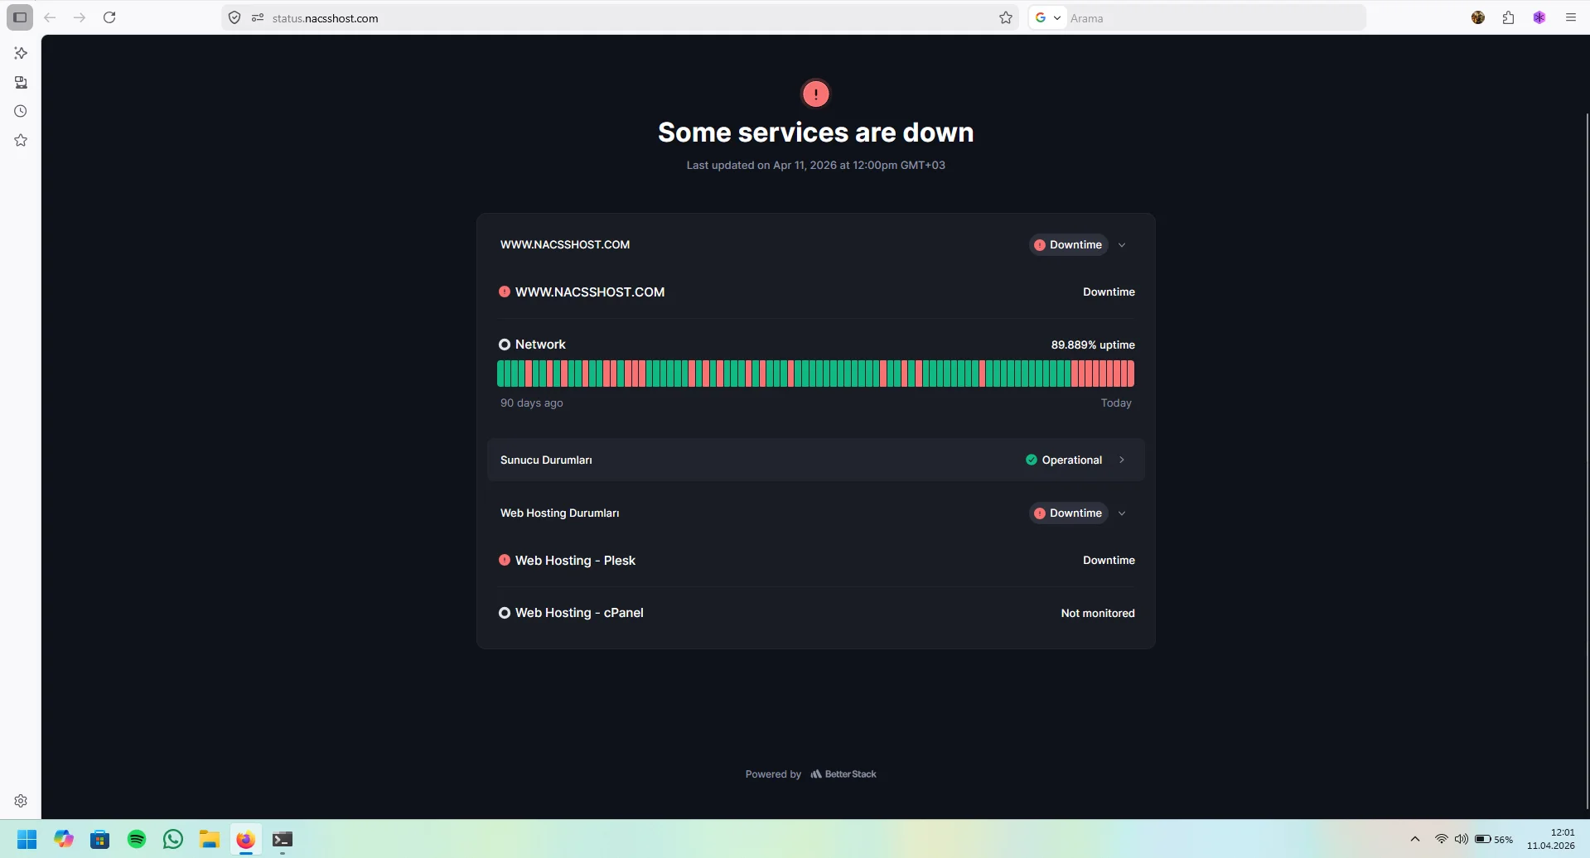This screenshot has height=858, width=1590.
Task: Click the "Today" label under uptime bar
Action: tap(1116, 402)
